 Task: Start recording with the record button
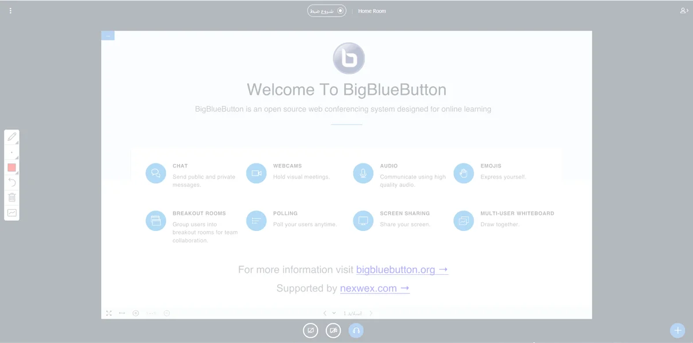[327, 11]
